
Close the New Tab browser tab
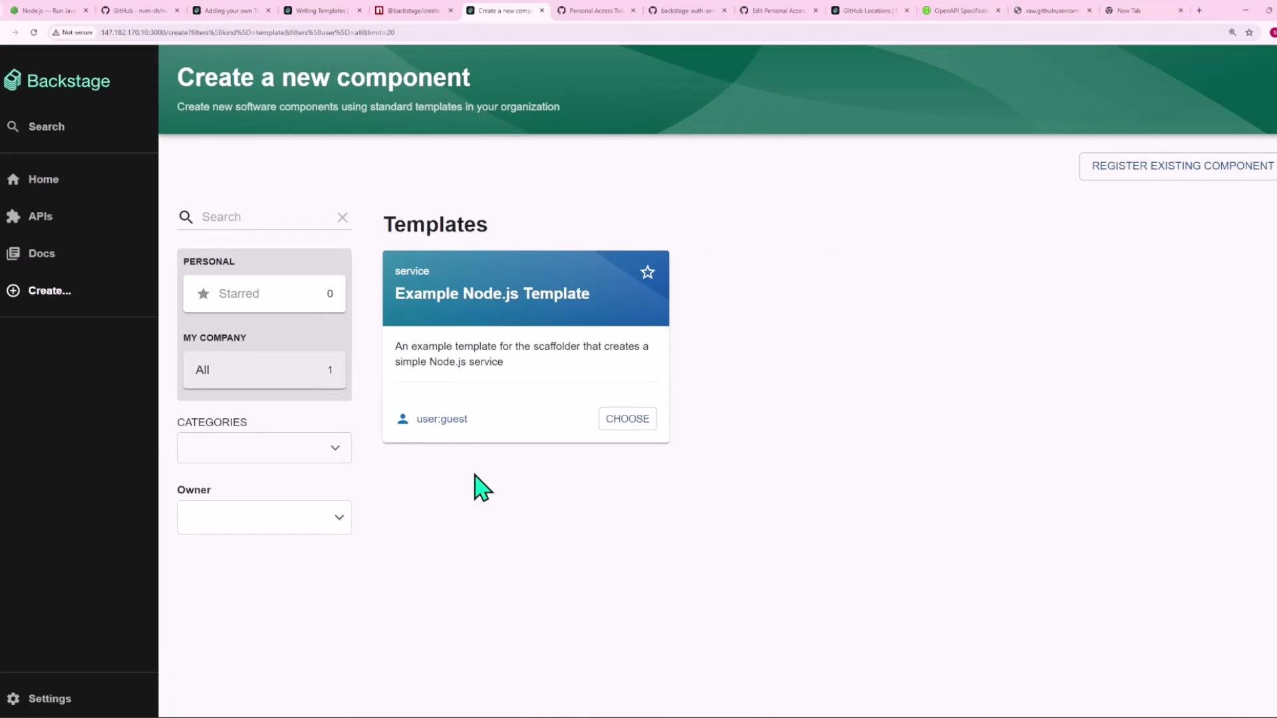[1181, 11]
